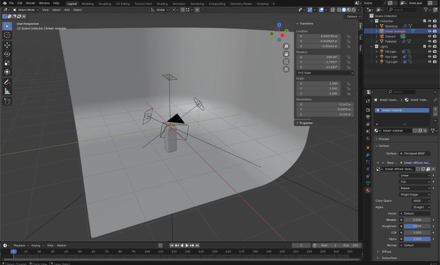
Task: Switch to the Shading workspace tab
Action: pyautogui.click(x=162, y=4)
